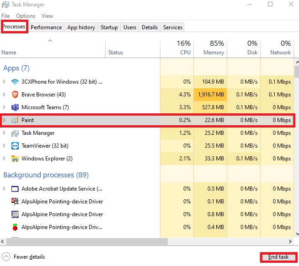Expand the Adobe Acrobat Update Service row

4,189
